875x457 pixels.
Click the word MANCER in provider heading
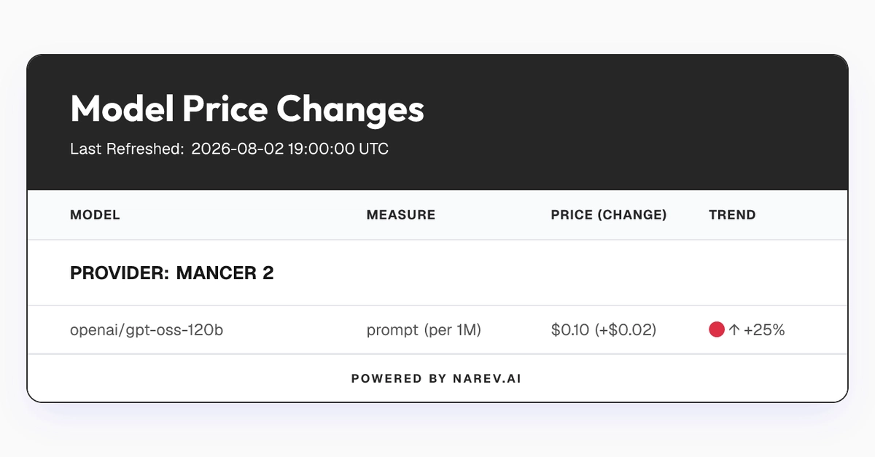[216, 274]
